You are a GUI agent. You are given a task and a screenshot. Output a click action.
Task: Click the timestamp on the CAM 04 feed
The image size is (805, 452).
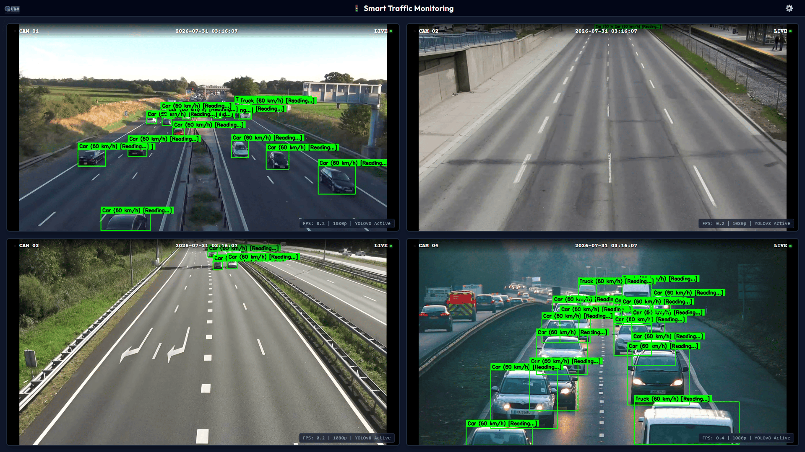click(606, 245)
